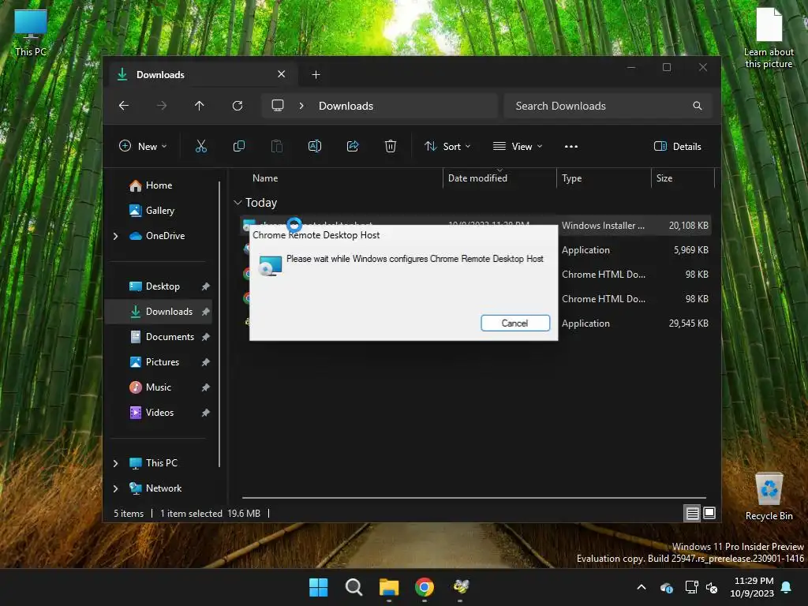Select the This PC desktop icon
This screenshot has width=808, height=606.
click(31, 32)
